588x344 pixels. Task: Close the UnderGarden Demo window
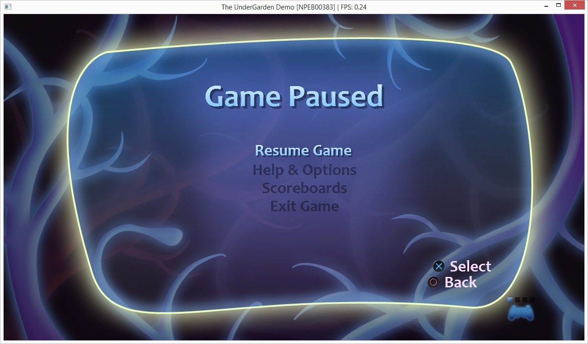point(575,6)
